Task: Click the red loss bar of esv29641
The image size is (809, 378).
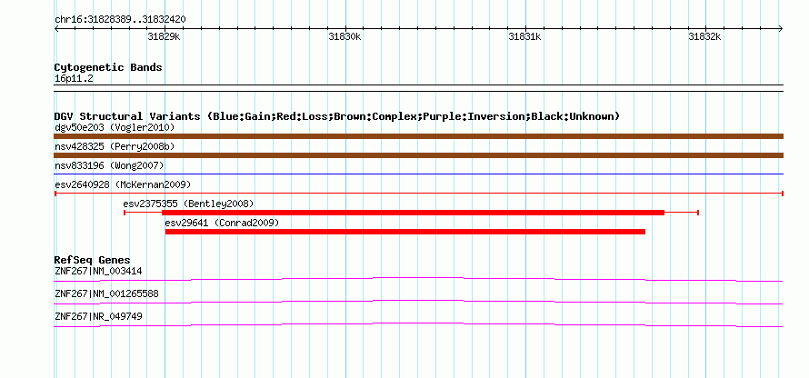Action: [405, 232]
